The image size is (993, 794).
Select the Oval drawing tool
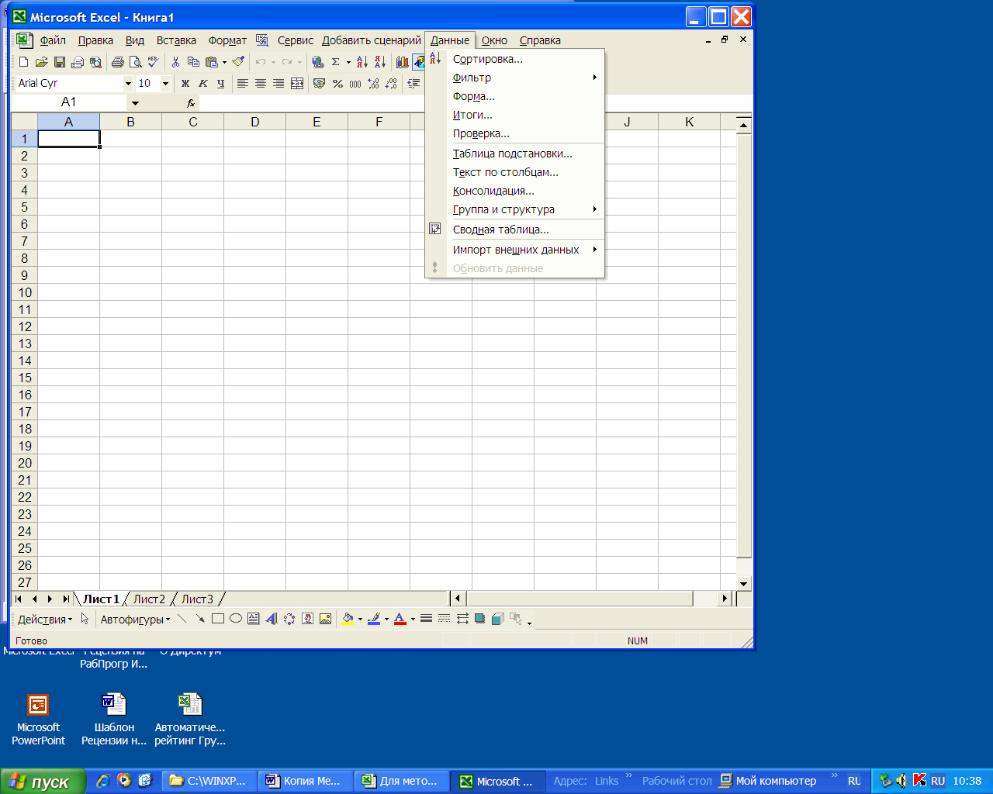pos(236,619)
